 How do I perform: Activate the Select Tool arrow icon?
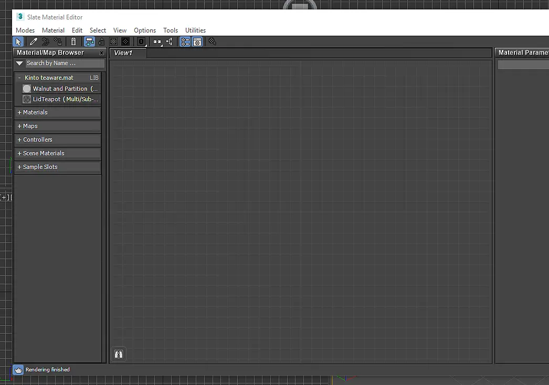(x=18, y=41)
